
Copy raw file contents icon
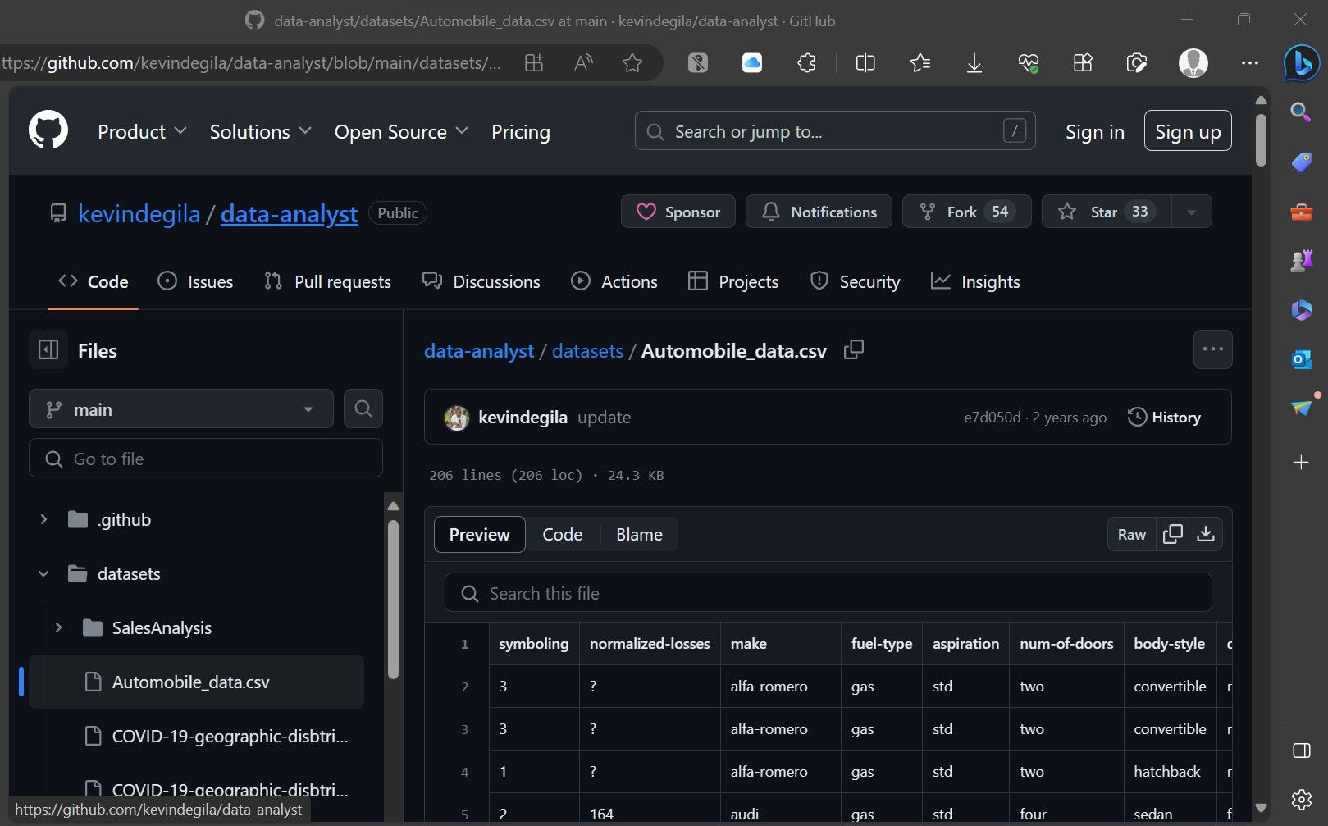[1173, 534]
